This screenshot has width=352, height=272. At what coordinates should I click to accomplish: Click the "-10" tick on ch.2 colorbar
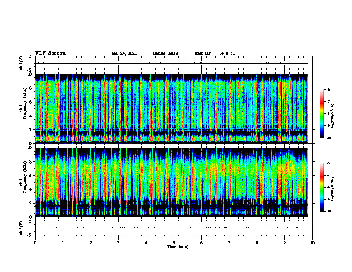tap(328, 212)
